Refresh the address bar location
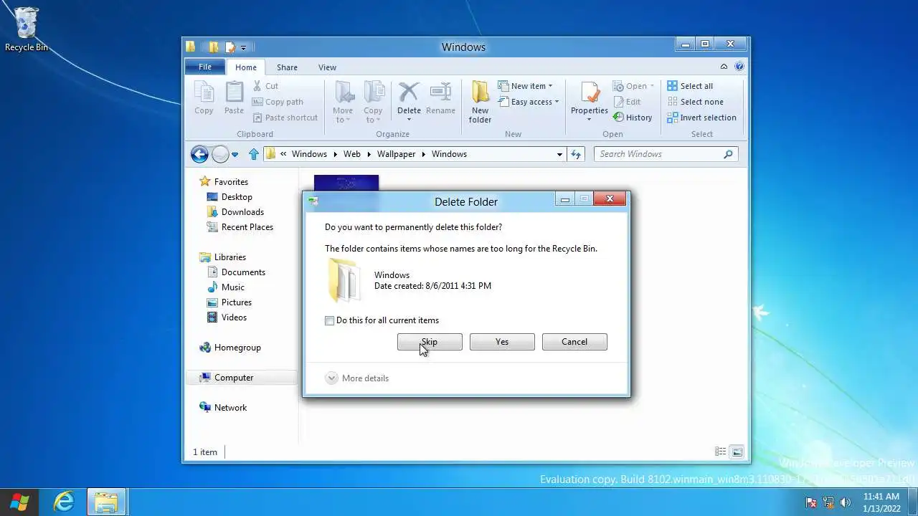Viewport: 918px width, 516px height. coord(576,154)
